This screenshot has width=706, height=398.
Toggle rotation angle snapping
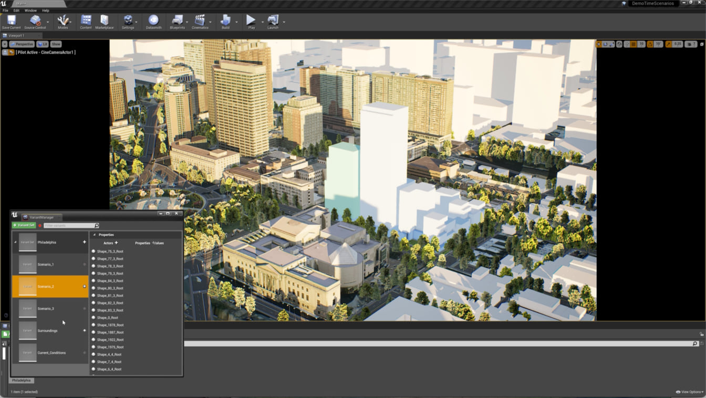650,44
